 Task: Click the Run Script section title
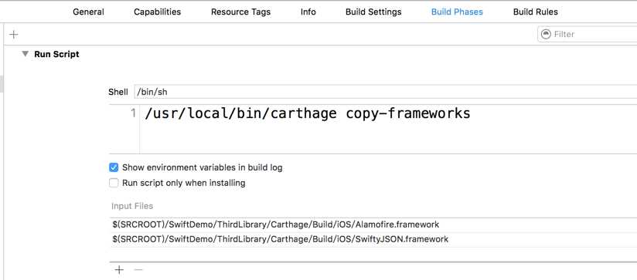[x=56, y=54]
